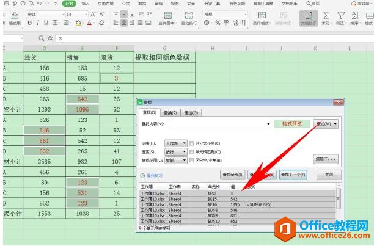Click cell containing red 861 in column D
This screenshot has height=246, width=374.
[44, 141]
